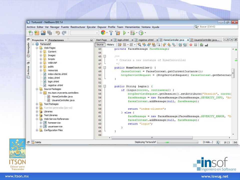The width and height of the screenshot is (240, 180).
Task: Click the Comment code icon
Action: 201,45
